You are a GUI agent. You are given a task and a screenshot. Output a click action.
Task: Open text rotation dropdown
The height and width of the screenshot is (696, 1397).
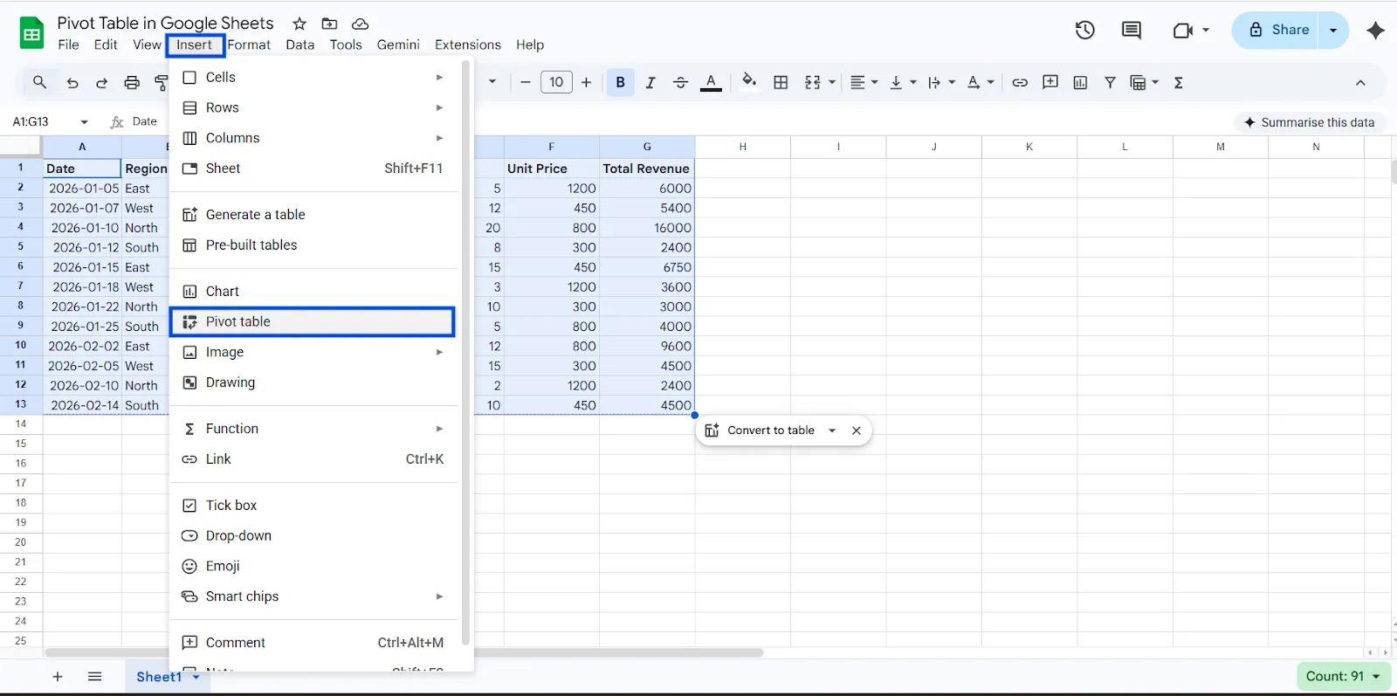pos(981,82)
